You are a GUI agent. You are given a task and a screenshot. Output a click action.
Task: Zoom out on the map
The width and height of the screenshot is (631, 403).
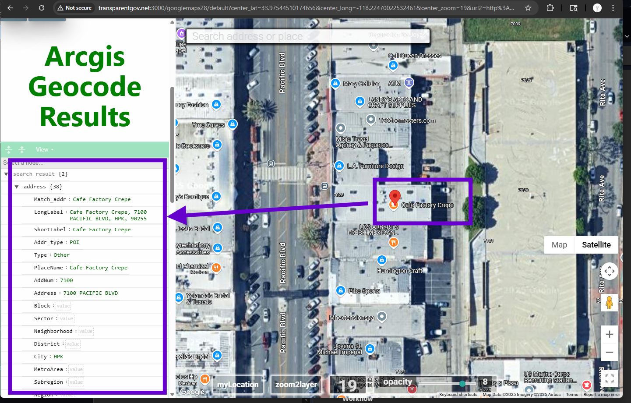pos(609,352)
